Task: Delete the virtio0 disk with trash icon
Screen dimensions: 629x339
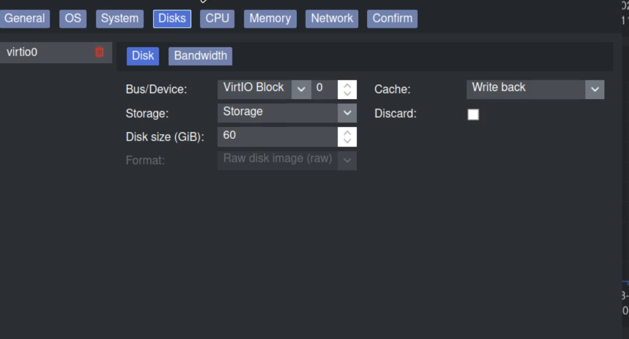Action: pyautogui.click(x=99, y=52)
